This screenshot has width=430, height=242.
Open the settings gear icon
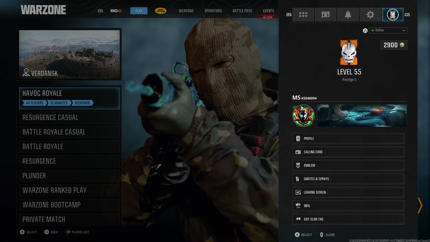[x=370, y=15]
